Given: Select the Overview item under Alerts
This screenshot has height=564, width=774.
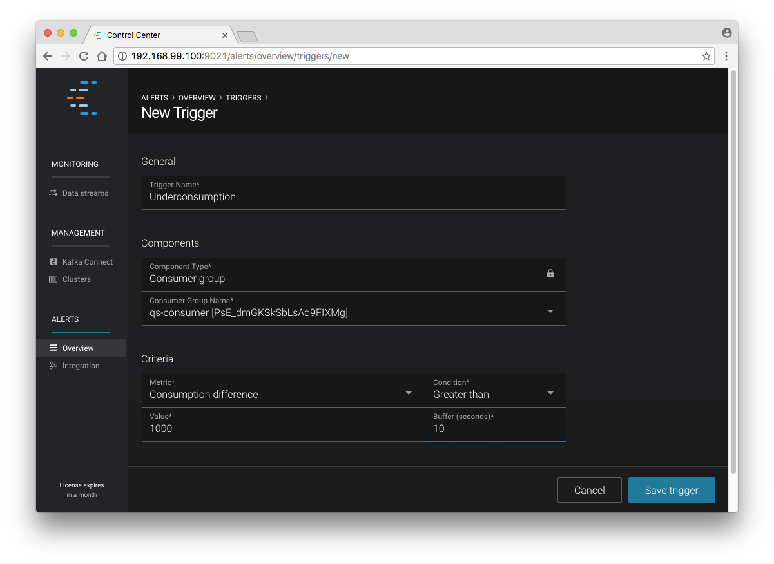Looking at the screenshot, I should (x=78, y=348).
